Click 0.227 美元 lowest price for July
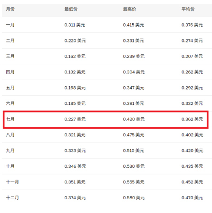Image resolution: width=212 pixels, height=213 pixels. point(75,119)
